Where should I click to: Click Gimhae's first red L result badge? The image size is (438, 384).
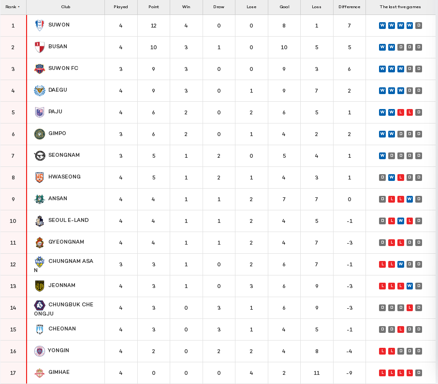[x=382, y=373]
